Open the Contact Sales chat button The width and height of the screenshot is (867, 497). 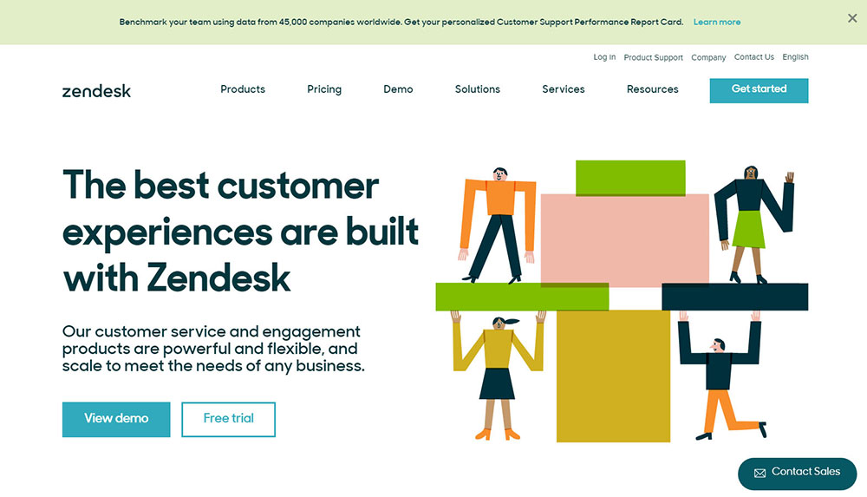pyautogui.click(x=797, y=473)
